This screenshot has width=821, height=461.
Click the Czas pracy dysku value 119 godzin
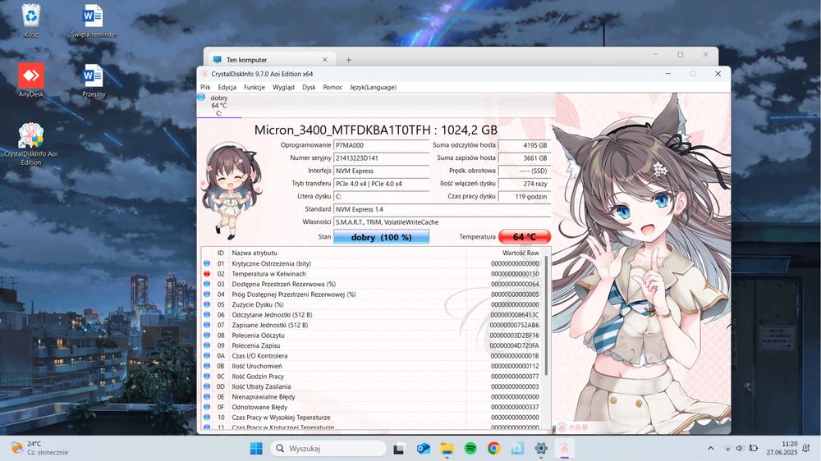(524, 197)
